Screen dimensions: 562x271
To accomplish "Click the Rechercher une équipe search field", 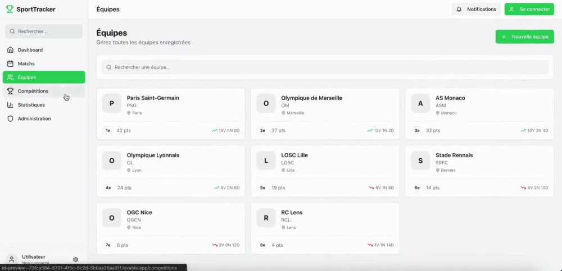I will (x=325, y=67).
